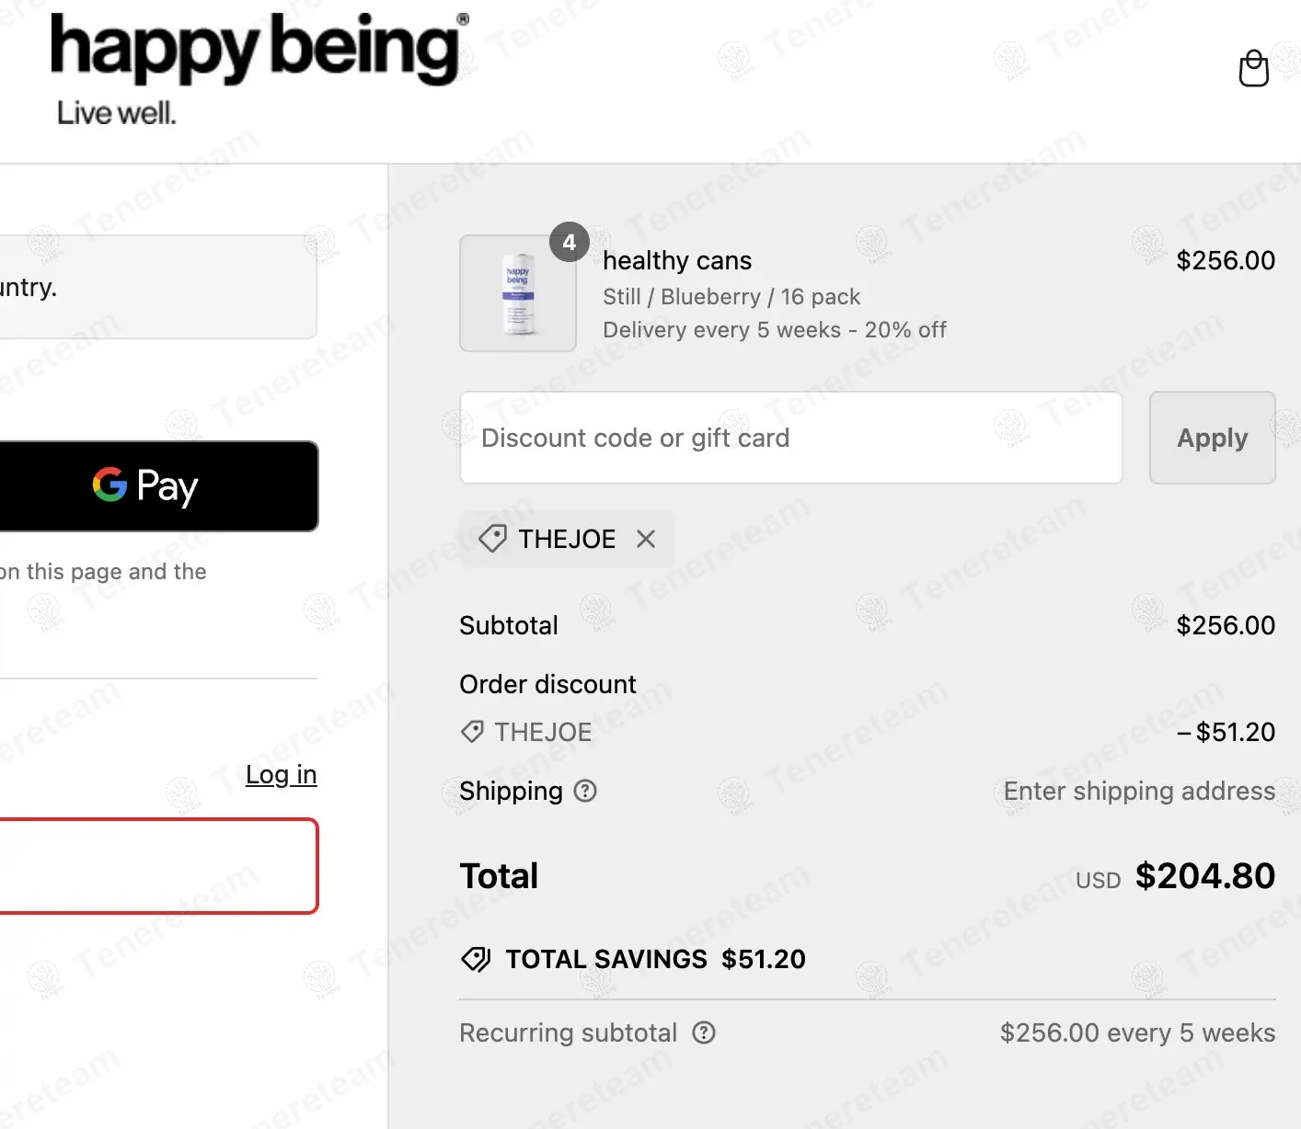Focus the Discount code or gift card field
This screenshot has width=1301, height=1129.
790,438
